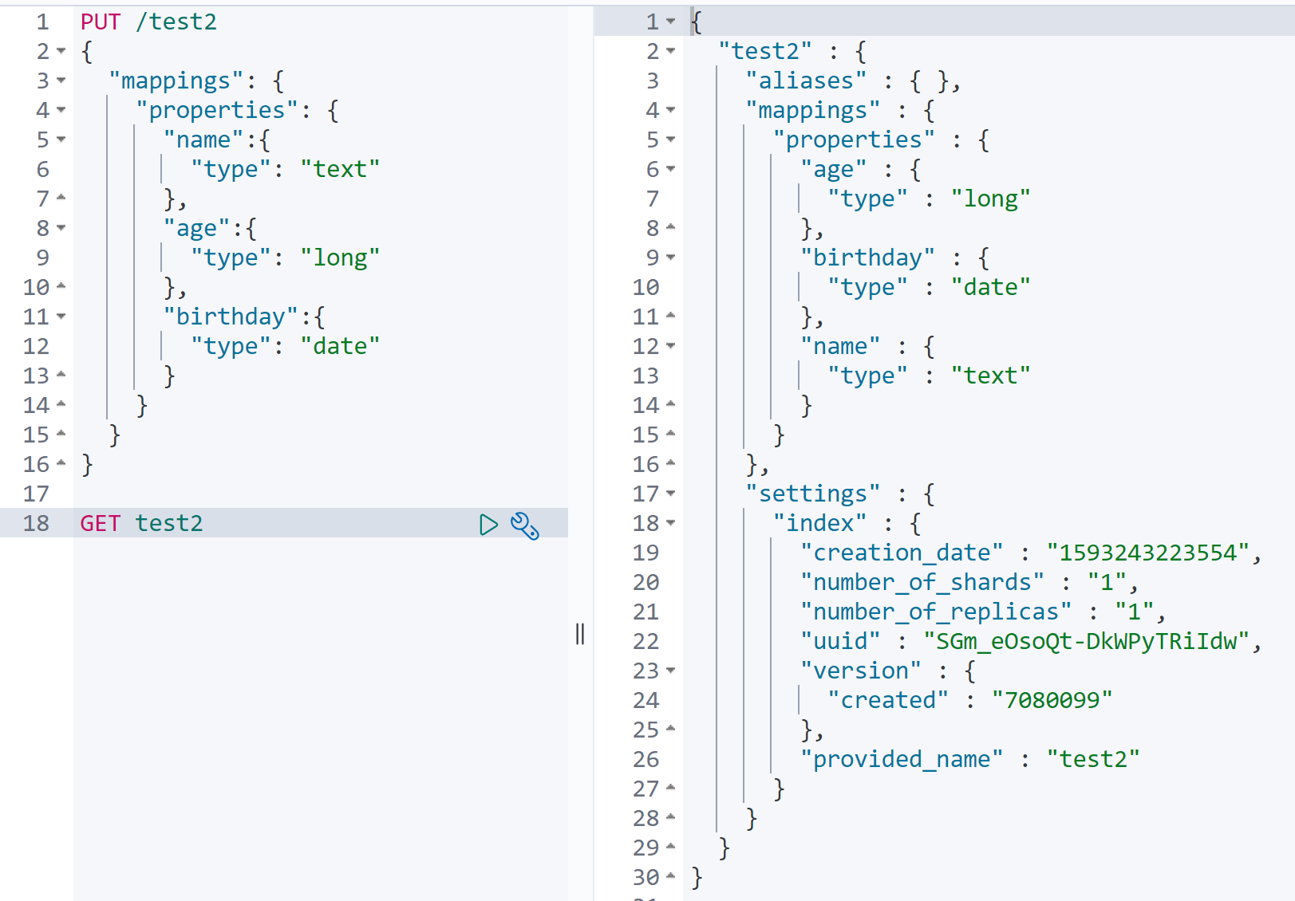
Task: Fold end arrow at response line 8
Action: coord(671,227)
